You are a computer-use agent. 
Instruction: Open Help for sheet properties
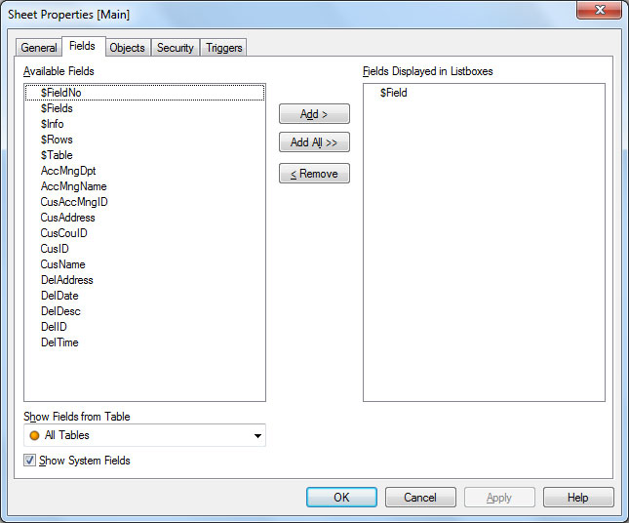578,498
